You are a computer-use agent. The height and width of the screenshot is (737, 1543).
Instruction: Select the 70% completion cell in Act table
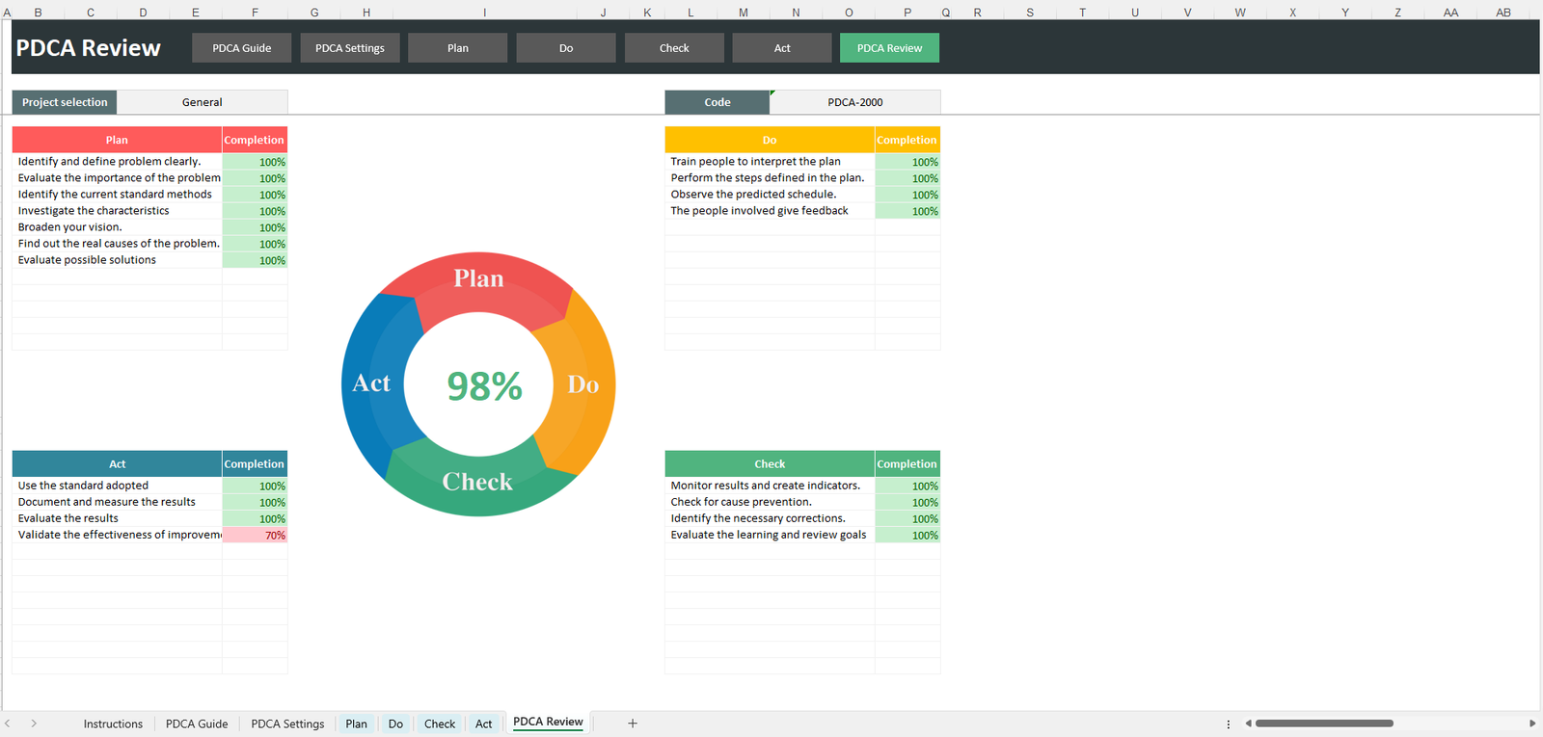click(x=255, y=536)
